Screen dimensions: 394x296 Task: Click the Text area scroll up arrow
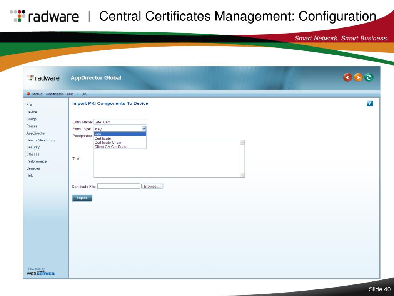point(242,143)
